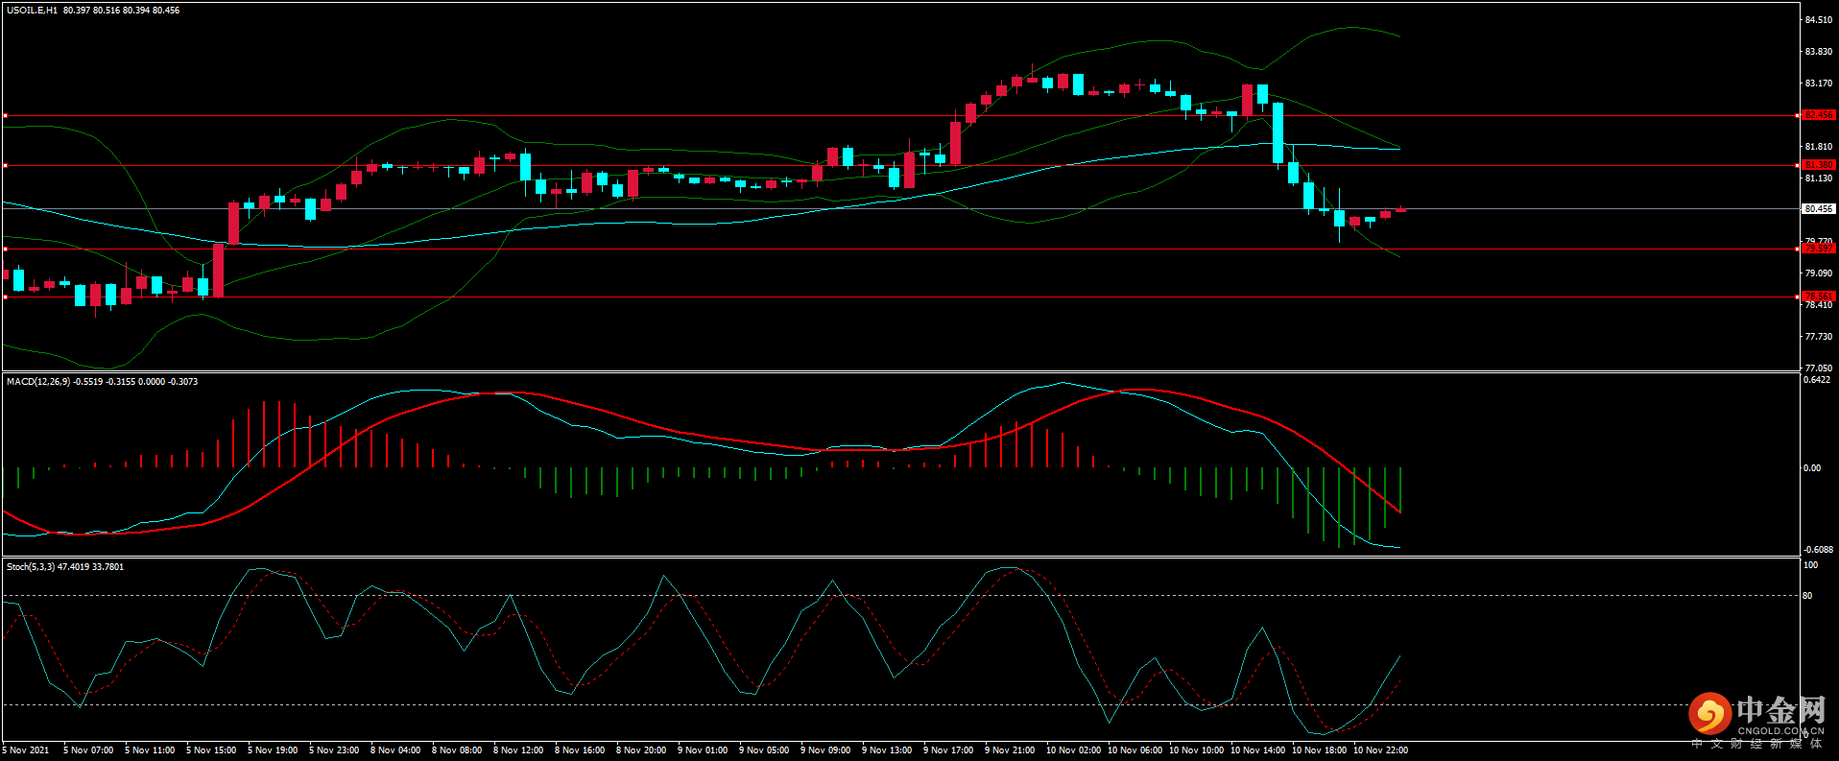Screen dimensions: 1839x761
Task: Click the 83.830 price axis label
Action: click(1819, 52)
